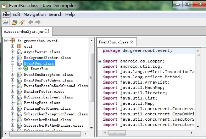
Task: Click the tree panel scroll-down arrow
Action: click(x=91, y=128)
